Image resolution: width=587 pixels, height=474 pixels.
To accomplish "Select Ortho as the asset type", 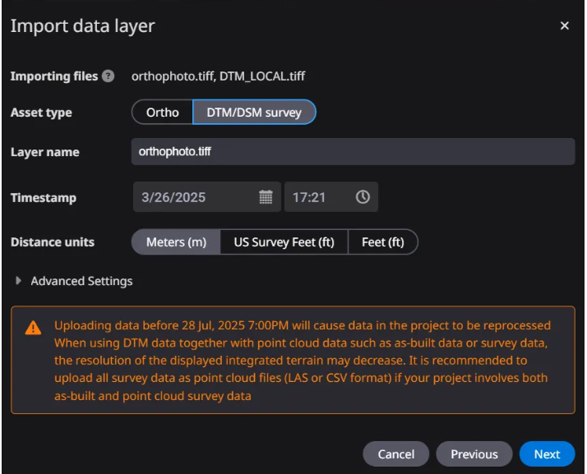I will pyautogui.click(x=162, y=113).
